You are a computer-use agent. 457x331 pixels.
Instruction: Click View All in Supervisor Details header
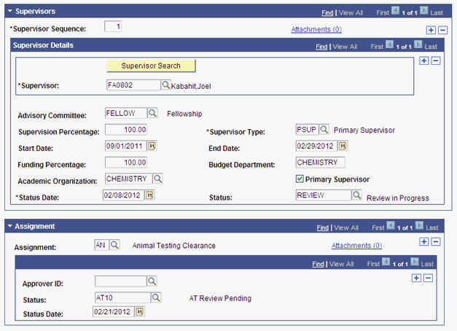tap(345, 47)
